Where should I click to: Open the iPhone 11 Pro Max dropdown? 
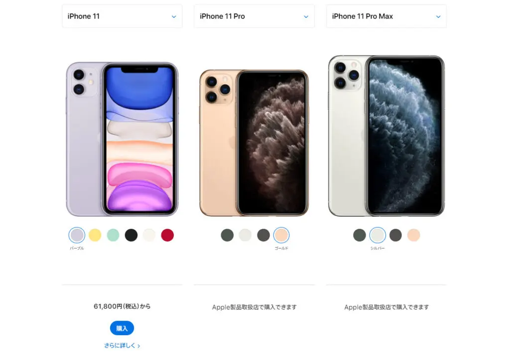point(386,16)
